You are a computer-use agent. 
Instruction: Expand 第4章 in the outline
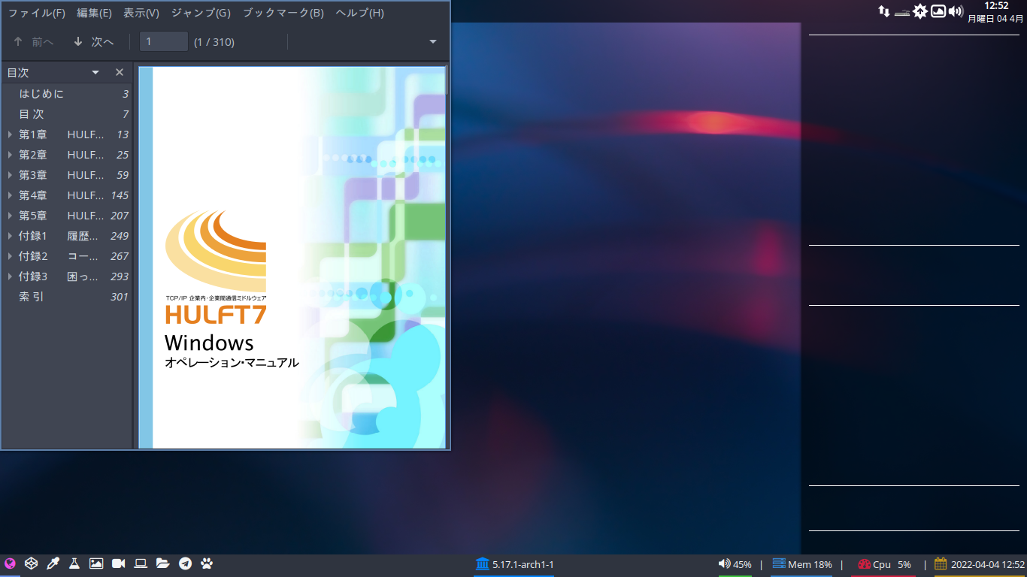click(10, 195)
